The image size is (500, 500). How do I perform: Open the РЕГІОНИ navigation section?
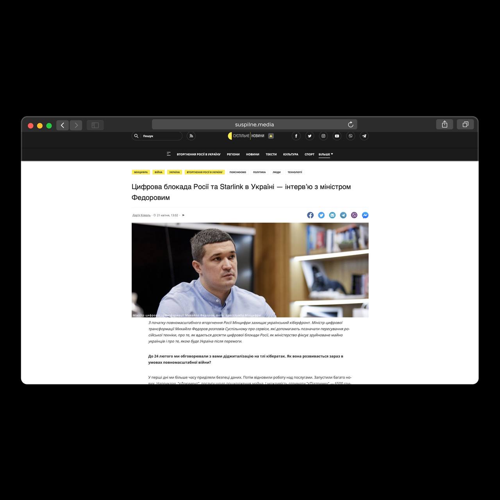pyautogui.click(x=233, y=154)
